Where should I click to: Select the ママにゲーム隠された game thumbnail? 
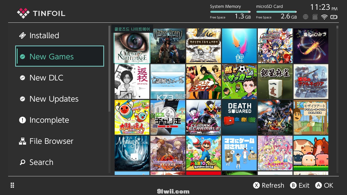click(239, 153)
